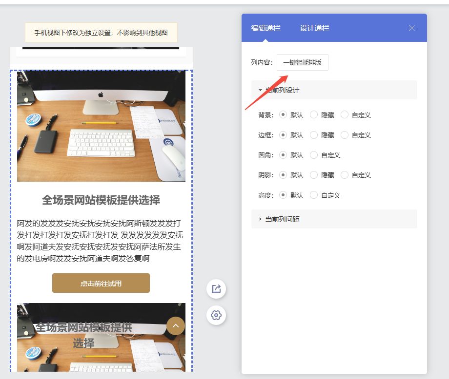
Task: Click the paragraph text under the heading
Action: pyautogui.click(x=100, y=241)
